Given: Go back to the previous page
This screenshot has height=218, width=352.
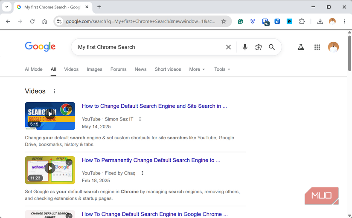Looking at the screenshot, I should click(x=8, y=22).
